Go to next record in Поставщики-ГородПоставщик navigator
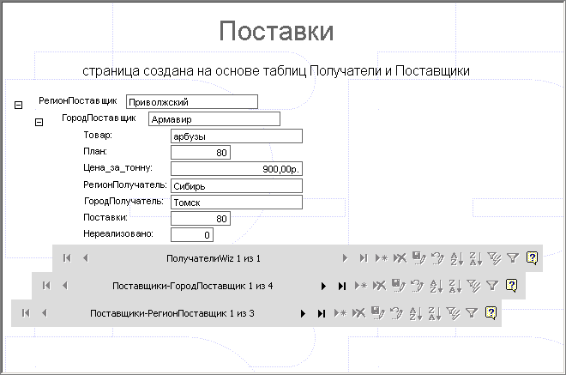Screen dimensions: 566x375 pyautogui.click(x=324, y=286)
